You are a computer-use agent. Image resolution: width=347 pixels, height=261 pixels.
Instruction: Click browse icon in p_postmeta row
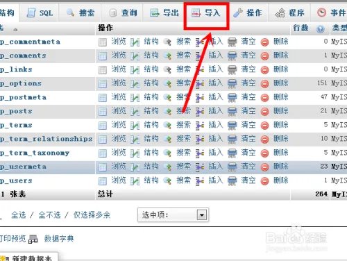103,98
